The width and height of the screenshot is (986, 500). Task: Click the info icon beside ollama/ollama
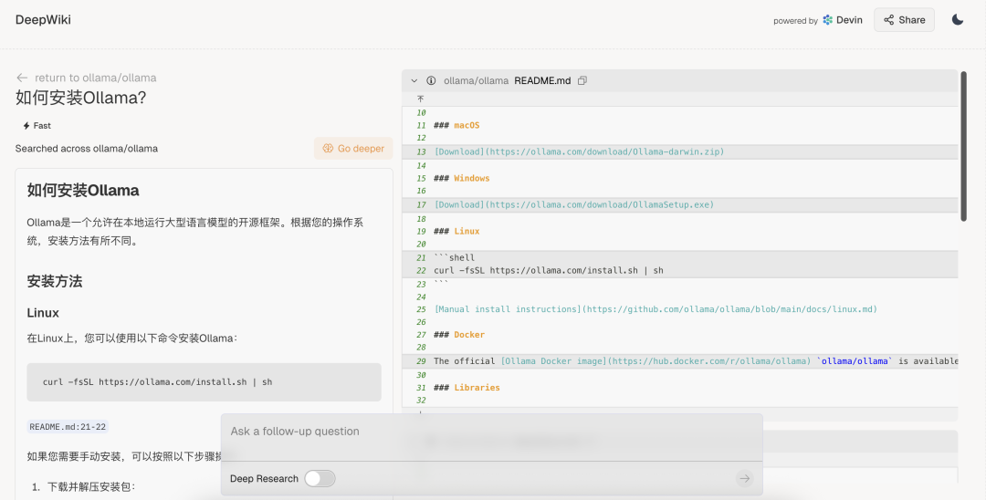(431, 80)
